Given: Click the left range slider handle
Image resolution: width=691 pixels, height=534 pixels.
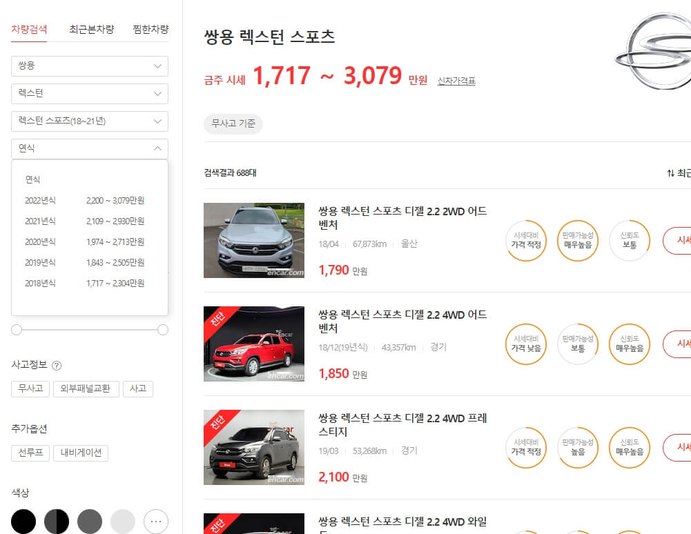Looking at the screenshot, I should (x=17, y=330).
